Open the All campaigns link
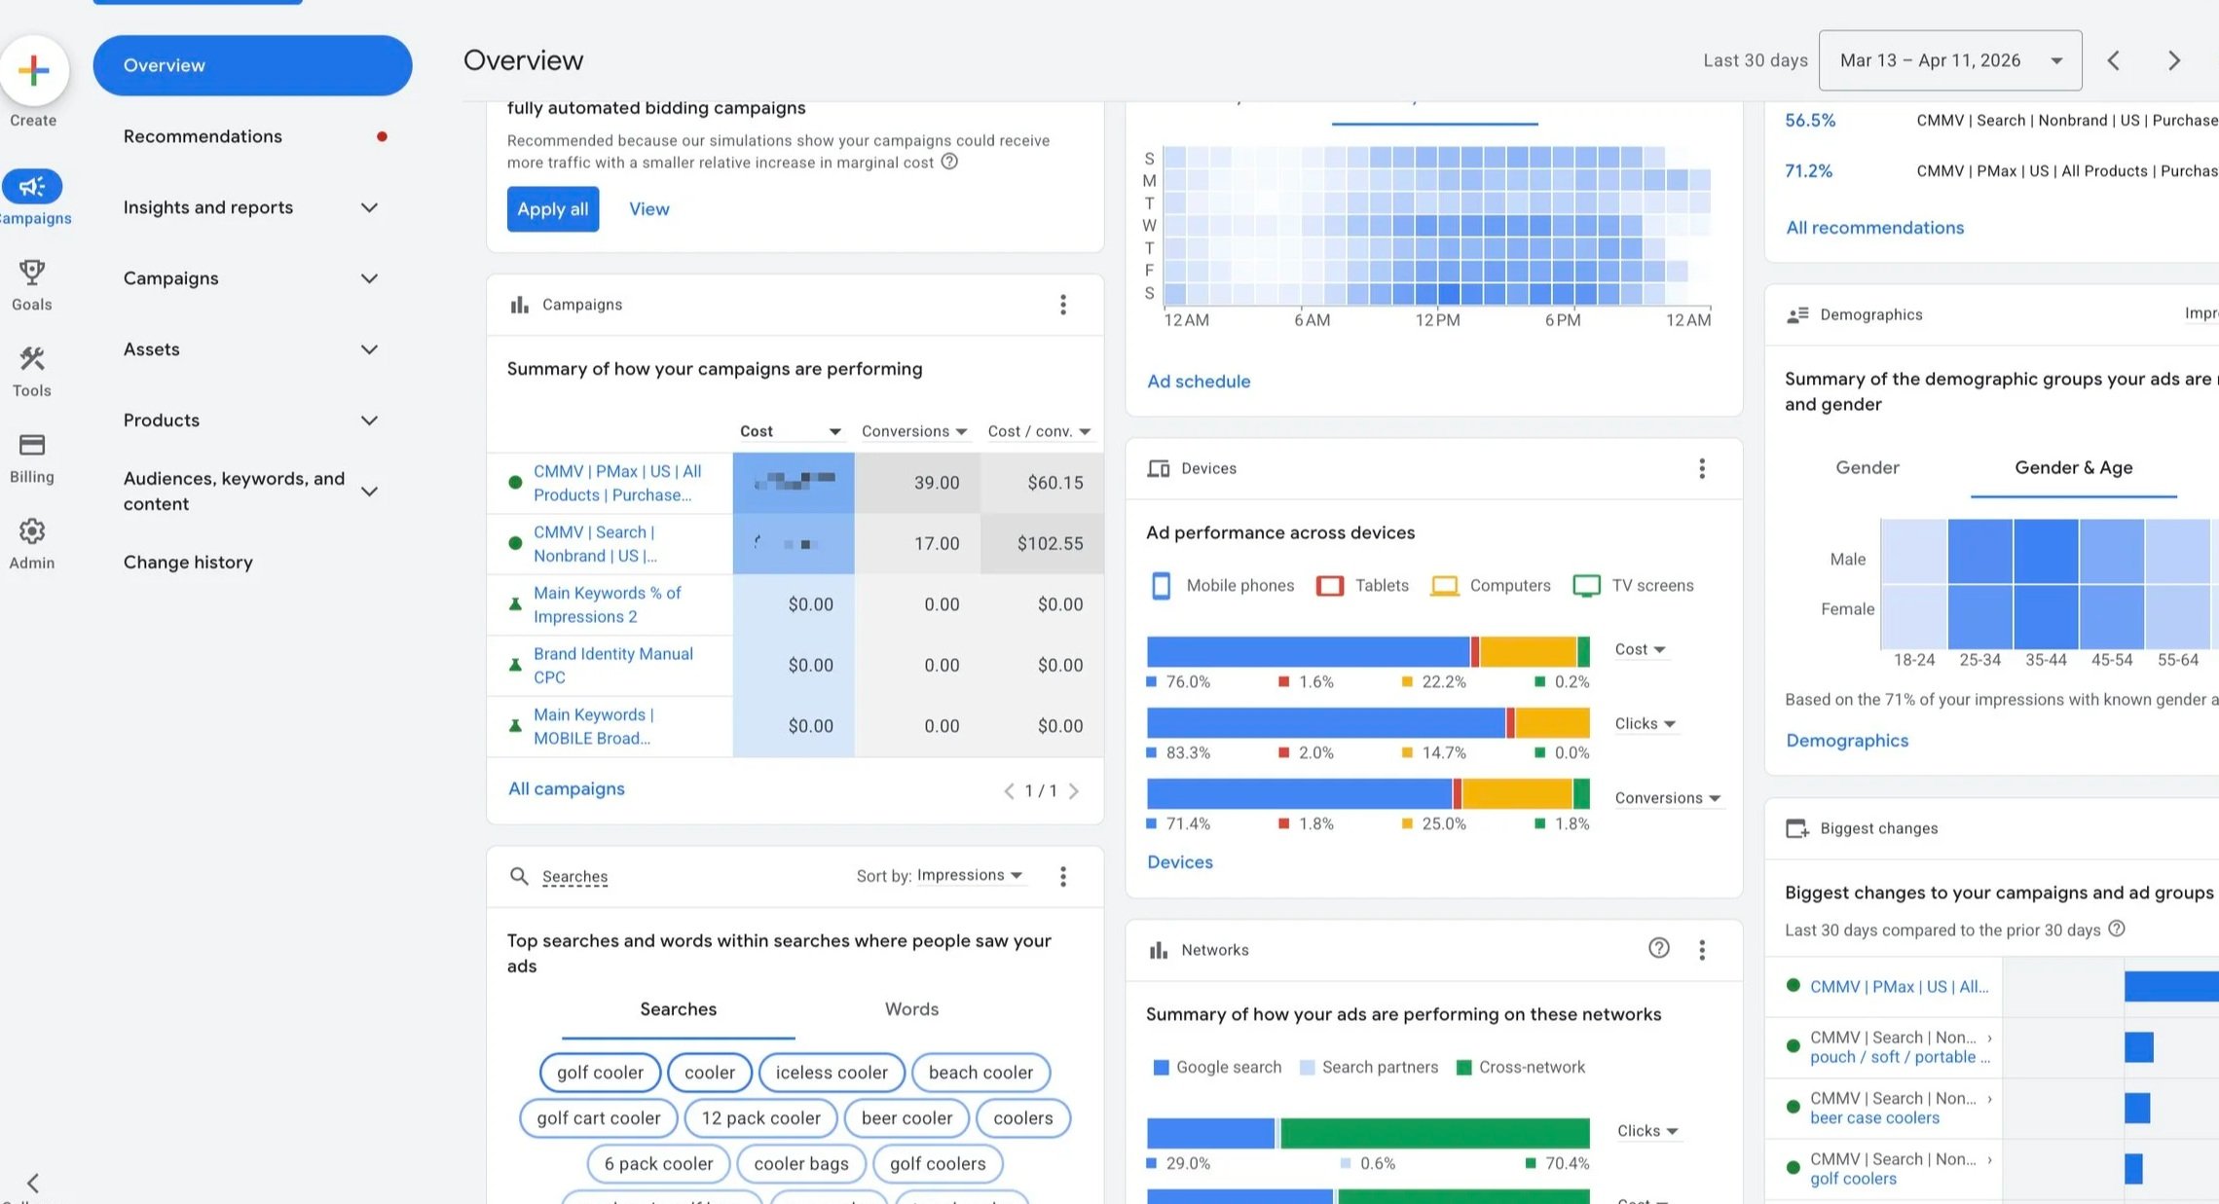 point(566,788)
